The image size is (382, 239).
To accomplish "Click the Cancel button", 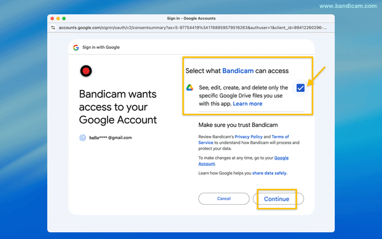I will click(224, 198).
